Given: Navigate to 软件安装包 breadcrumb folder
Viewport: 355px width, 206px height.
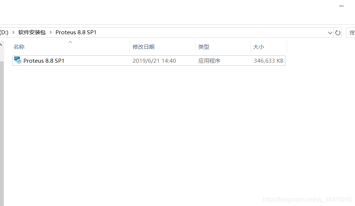Looking at the screenshot, I should (x=32, y=32).
